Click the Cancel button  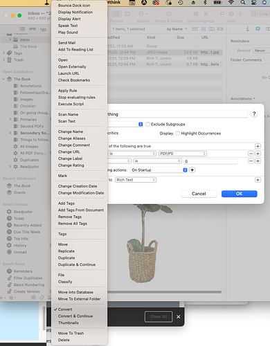tap(199, 194)
